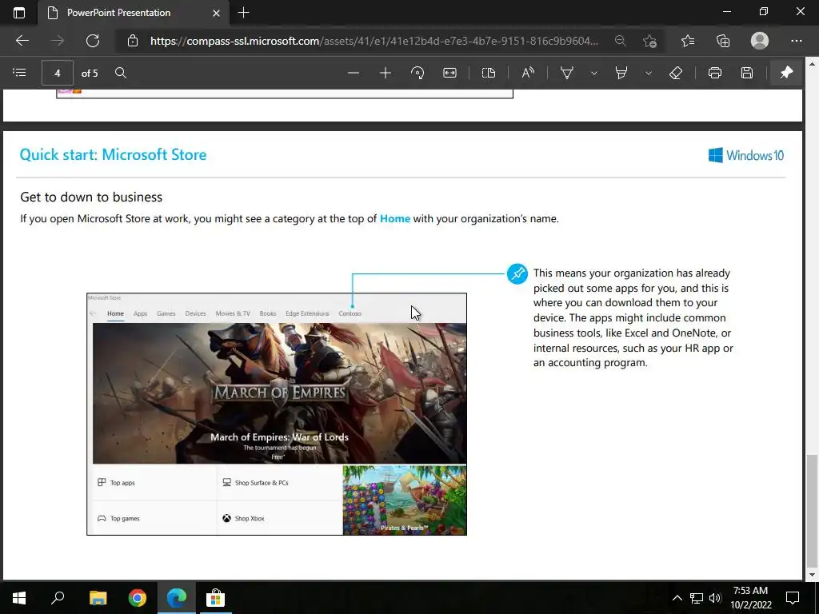Expand Draw tool options dropdown
Screen dimensions: 819x614
point(594,73)
